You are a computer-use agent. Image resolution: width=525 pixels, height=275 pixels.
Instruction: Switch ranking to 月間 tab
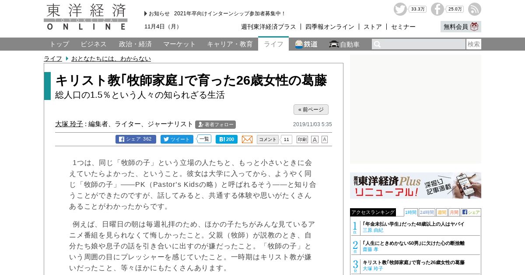[x=454, y=212]
